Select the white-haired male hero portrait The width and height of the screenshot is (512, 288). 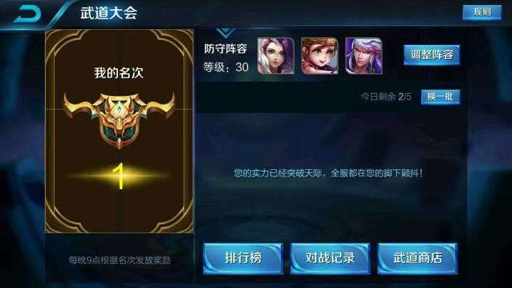coord(364,56)
